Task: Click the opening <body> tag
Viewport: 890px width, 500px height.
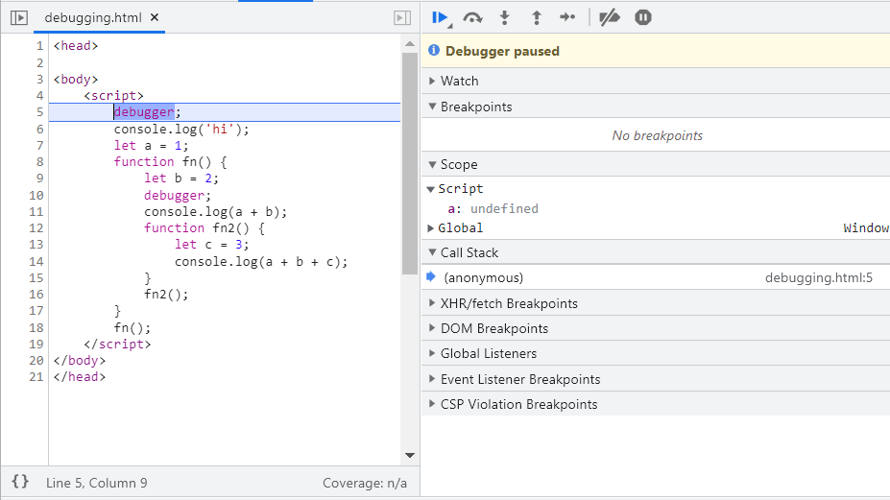Action: click(76, 80)
